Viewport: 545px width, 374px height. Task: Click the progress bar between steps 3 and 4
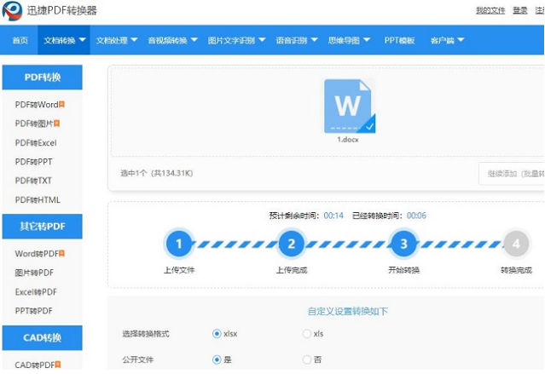tap(460, 245)
